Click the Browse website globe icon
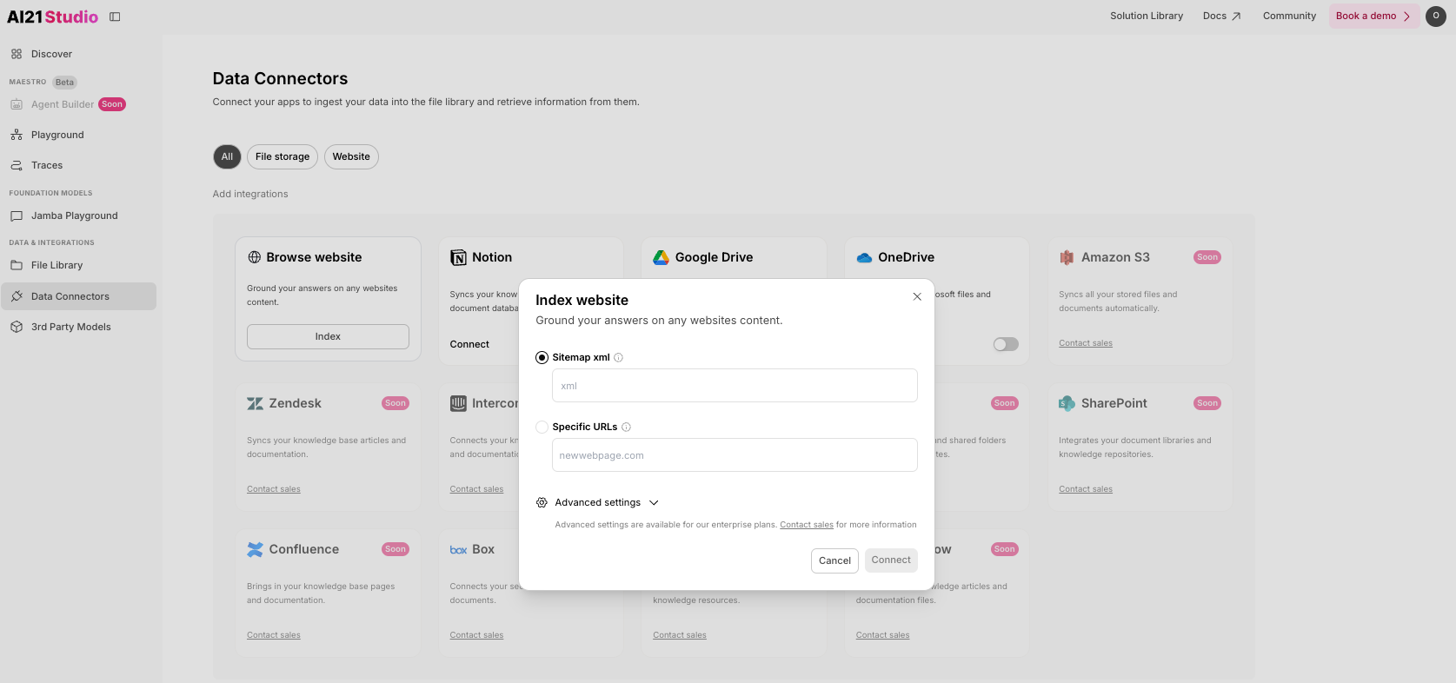This screenshot has width=1456, height=683. 255,257
